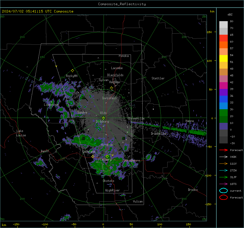Click the cyan 27ZW arrow icon
This screenshot has height=228, width=244.
[223, 171]
